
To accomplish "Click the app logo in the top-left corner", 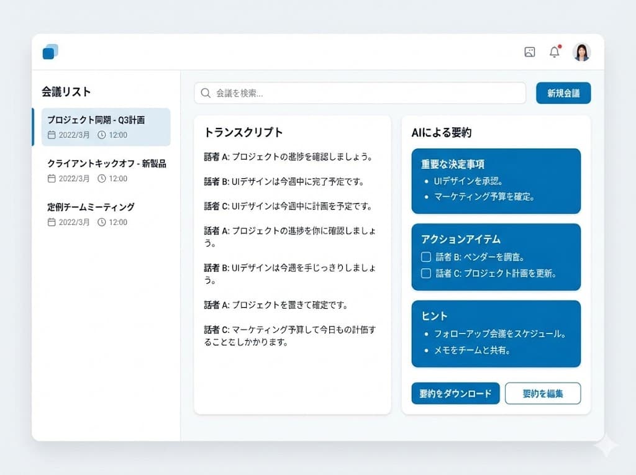I will [x=50, y=52].
